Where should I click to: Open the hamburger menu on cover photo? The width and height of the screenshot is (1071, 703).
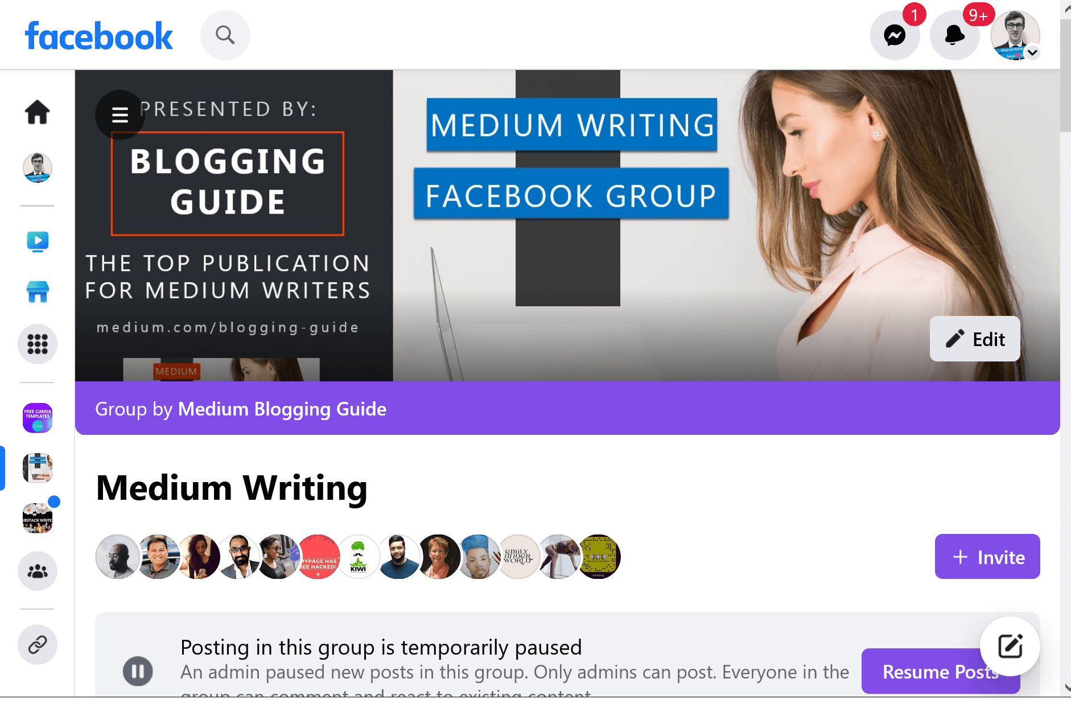[120, 115]
